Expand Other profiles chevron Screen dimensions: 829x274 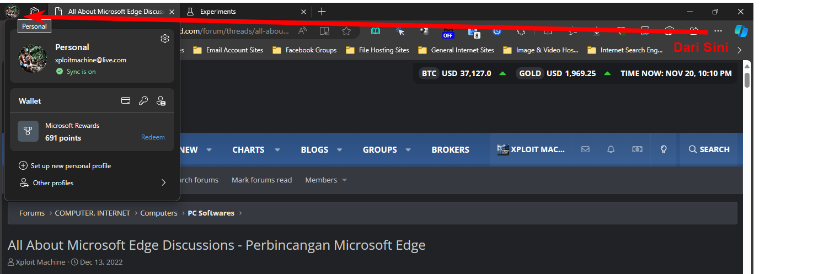(x=163, y=182)
